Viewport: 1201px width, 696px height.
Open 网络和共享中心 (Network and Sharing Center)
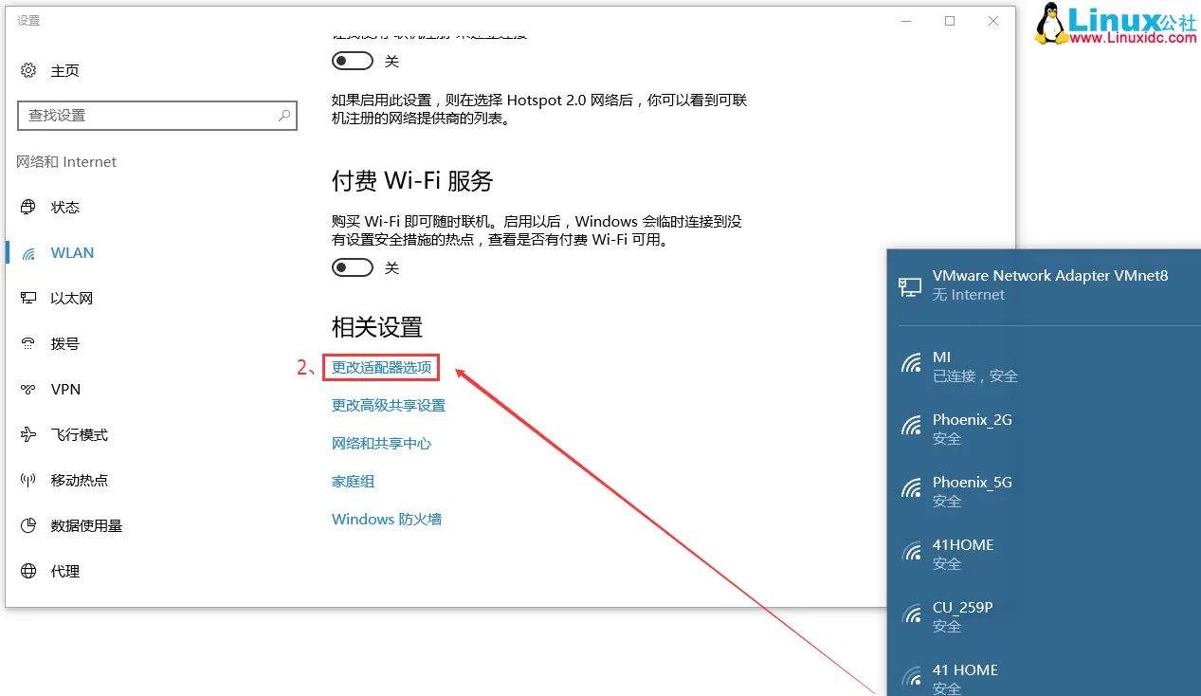pos(382,443)
